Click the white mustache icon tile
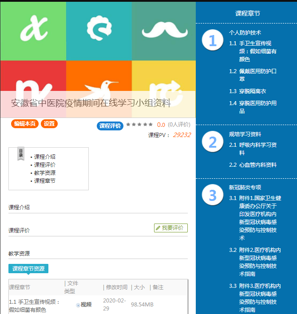 coord(163,31)
